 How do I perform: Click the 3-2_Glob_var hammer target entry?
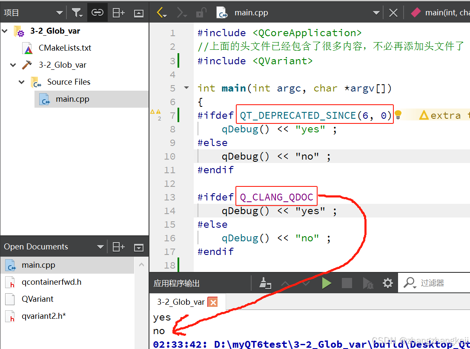coord(62,65)
